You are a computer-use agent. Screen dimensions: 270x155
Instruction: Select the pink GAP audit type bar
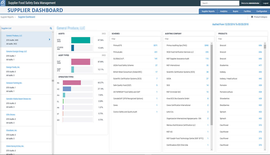click(x=81, y=62)
